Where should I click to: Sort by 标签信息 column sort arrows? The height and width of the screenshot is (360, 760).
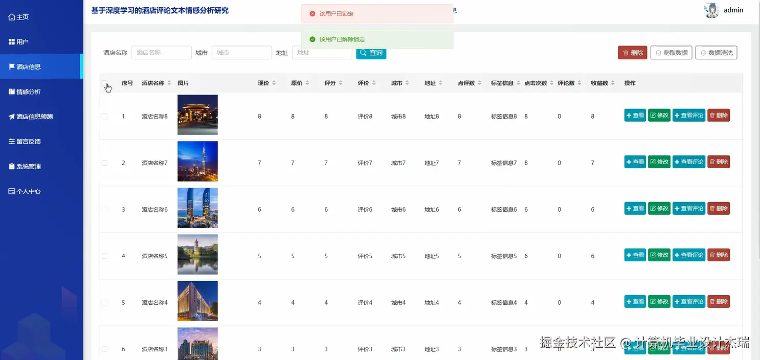click(518, 83)
